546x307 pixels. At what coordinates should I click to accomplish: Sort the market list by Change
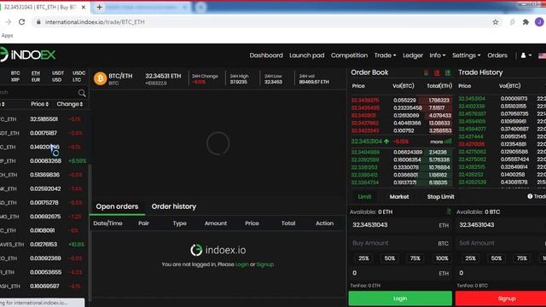tap(70, 104)
